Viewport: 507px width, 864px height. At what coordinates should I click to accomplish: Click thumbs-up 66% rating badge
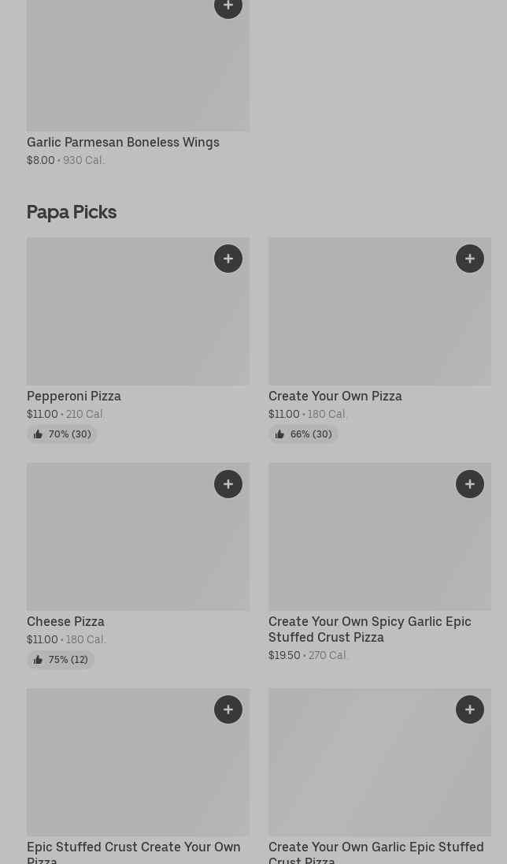point(303,434)
